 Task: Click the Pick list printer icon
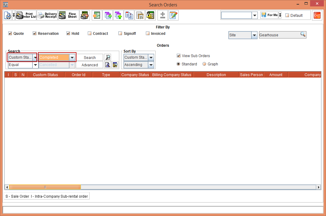[x=85, y=15]
